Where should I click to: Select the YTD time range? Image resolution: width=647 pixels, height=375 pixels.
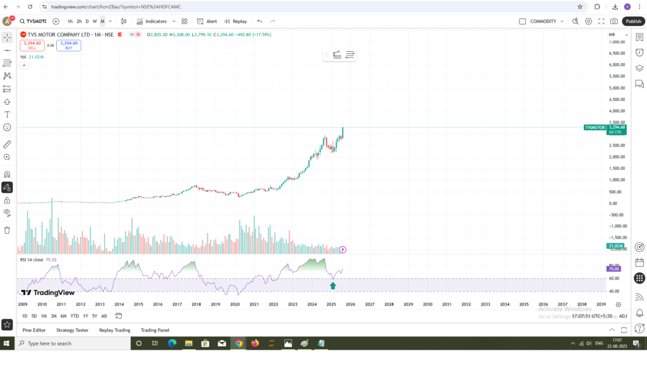coord(75,316)
